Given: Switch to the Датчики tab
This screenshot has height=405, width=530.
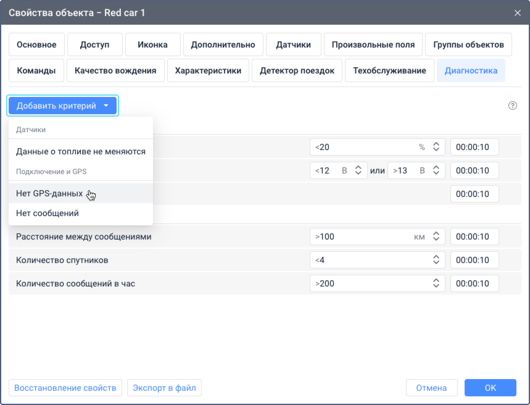Looking at the screenshot, I should 293,44.
